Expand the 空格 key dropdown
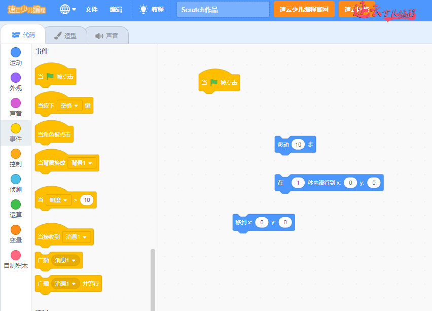432x311 pixels. (70, 106)
